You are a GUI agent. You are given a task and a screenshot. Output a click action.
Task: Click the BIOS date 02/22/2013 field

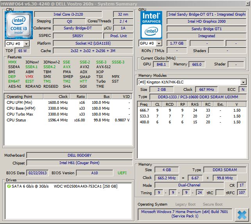point(38,173)
